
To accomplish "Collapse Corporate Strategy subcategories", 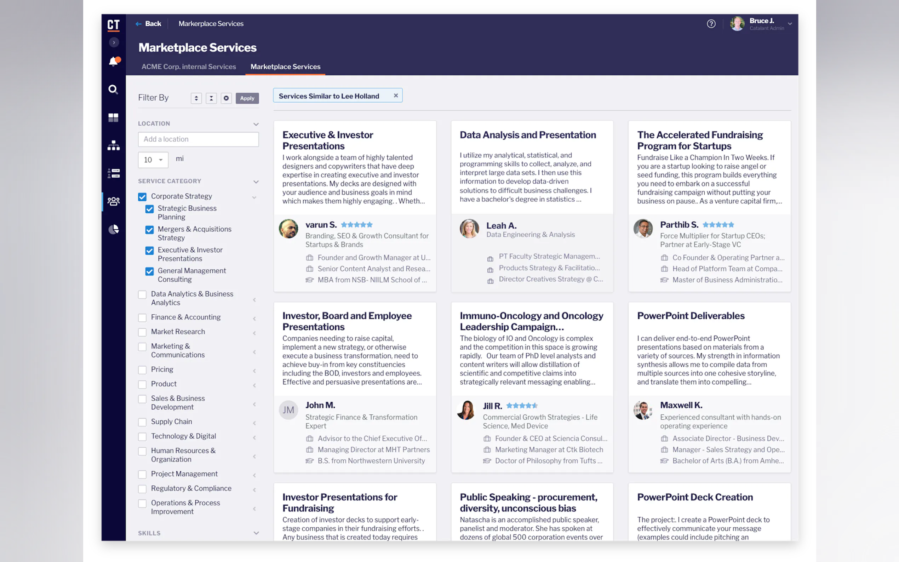I will click(x=254, y=197).
